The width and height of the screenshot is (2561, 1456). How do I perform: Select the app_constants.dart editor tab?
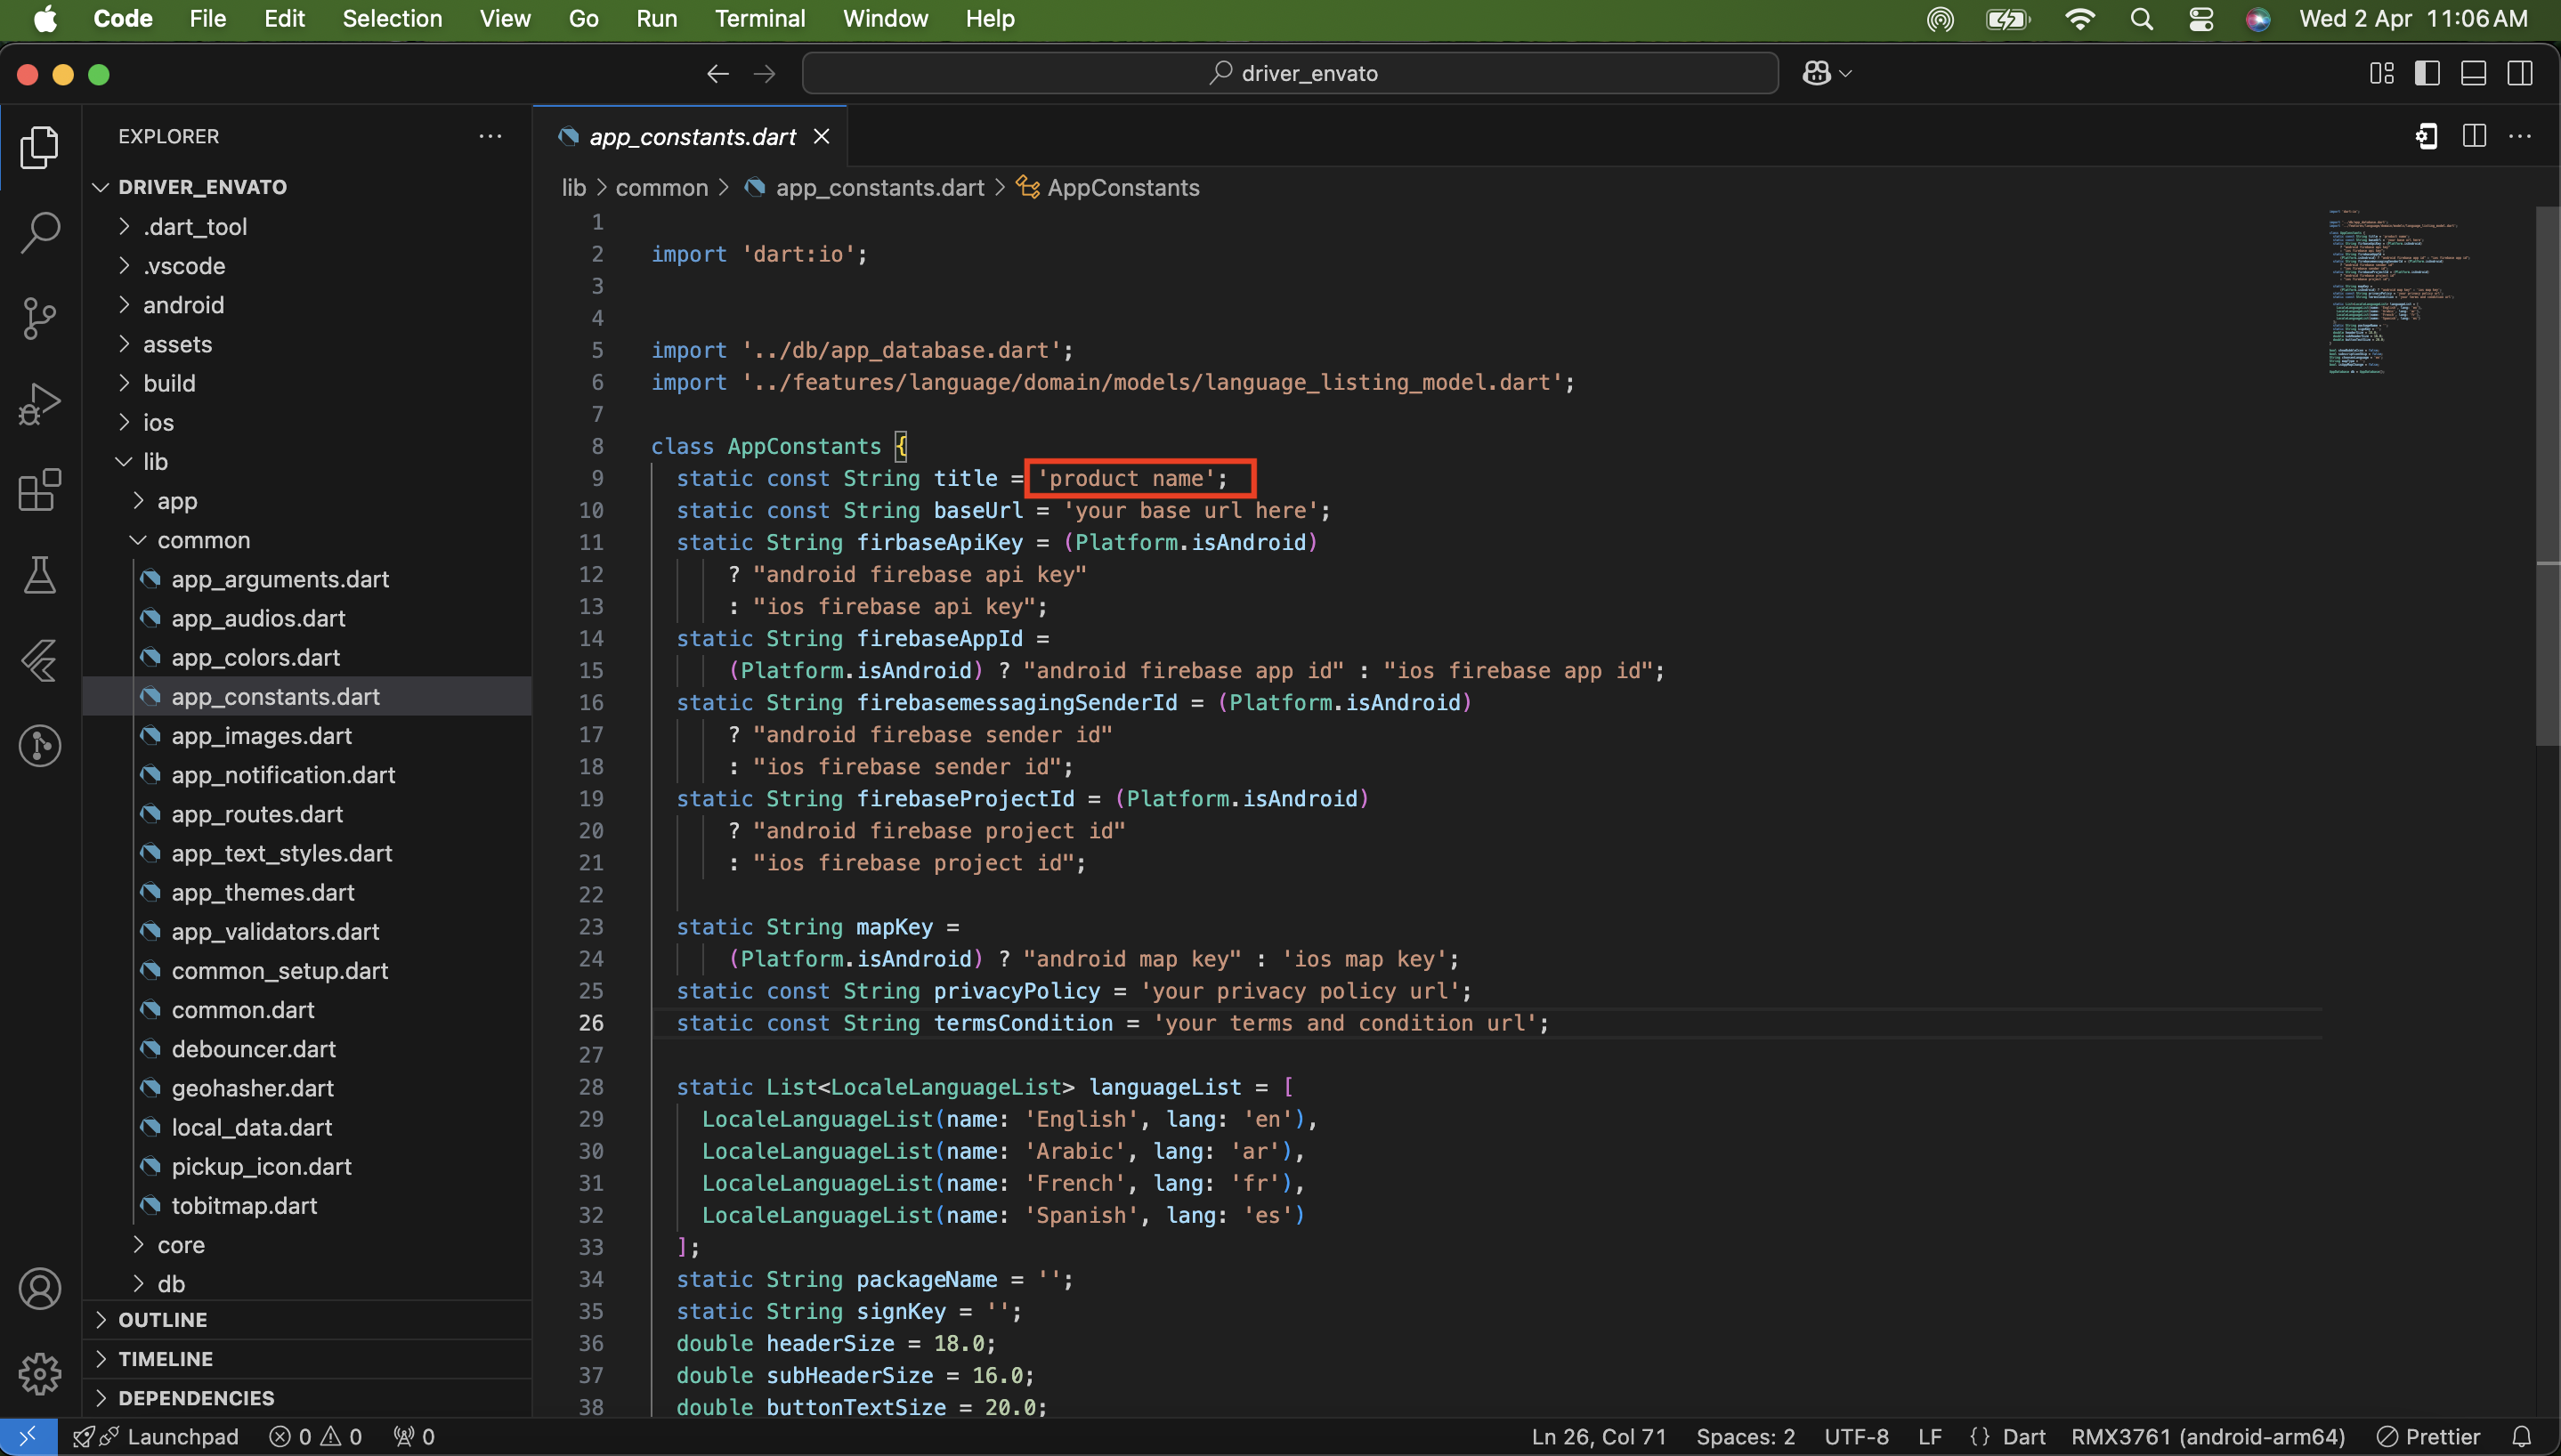692,136
